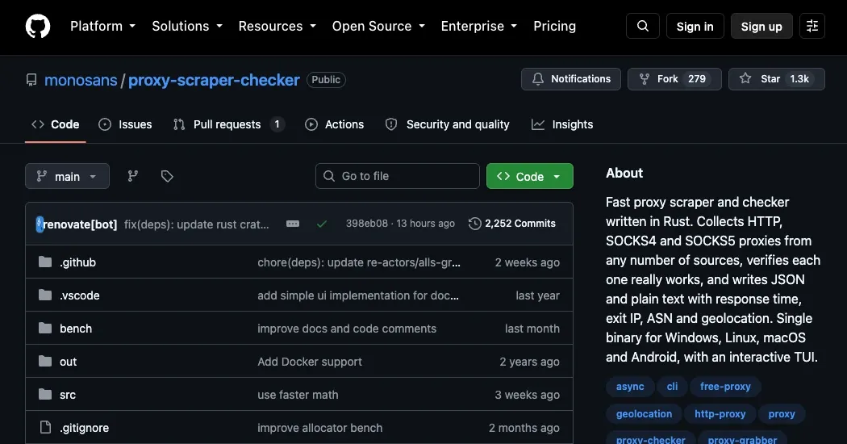Open latest commit message fix(deps) link
This screenshot has height=444, width=847.
click(197, 224)
